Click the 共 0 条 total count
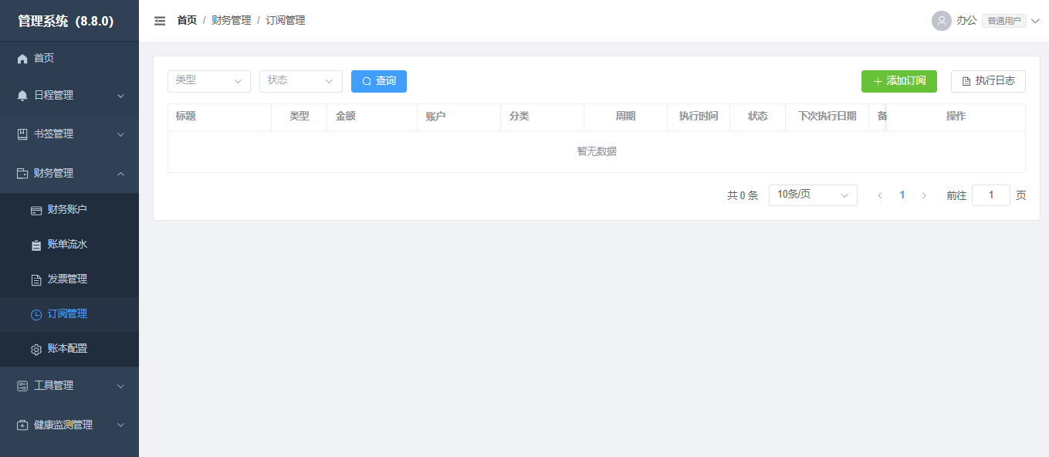Viewport: 1049px width, 457px height. pos(743,195)
